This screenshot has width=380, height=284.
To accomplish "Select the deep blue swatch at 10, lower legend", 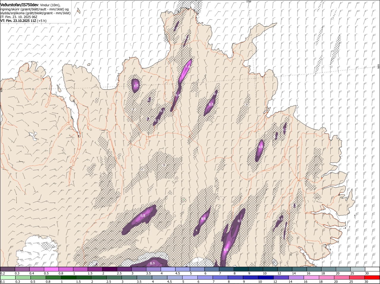I will point(266,277).
